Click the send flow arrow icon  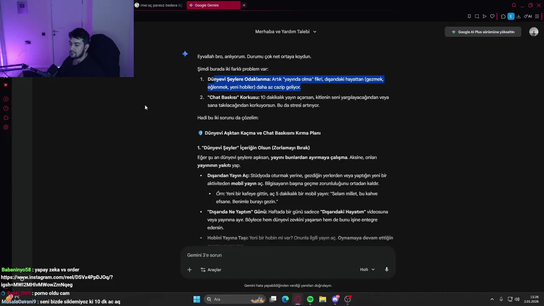(484, 16)
